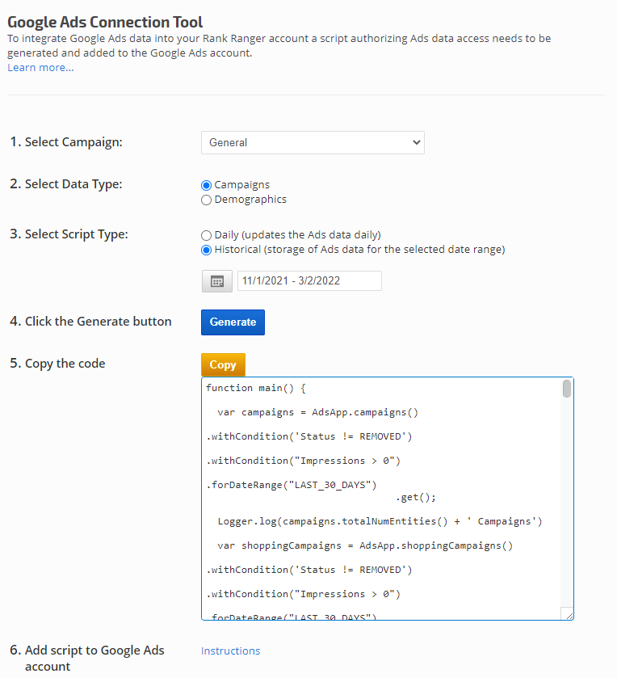Choose the Demographics data type
This screenshot has height=678, width=617.
[206, 200]
